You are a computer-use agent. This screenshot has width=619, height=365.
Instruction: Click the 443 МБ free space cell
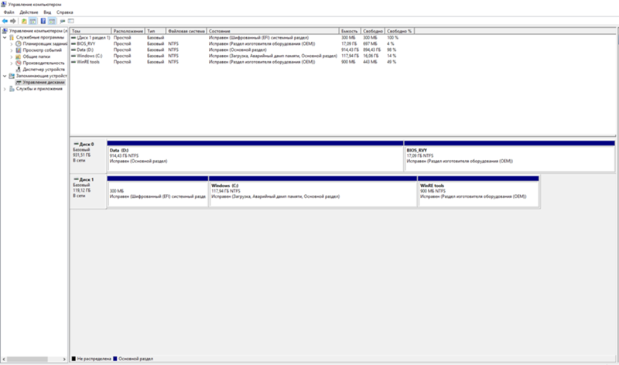(x=370, y=62)
